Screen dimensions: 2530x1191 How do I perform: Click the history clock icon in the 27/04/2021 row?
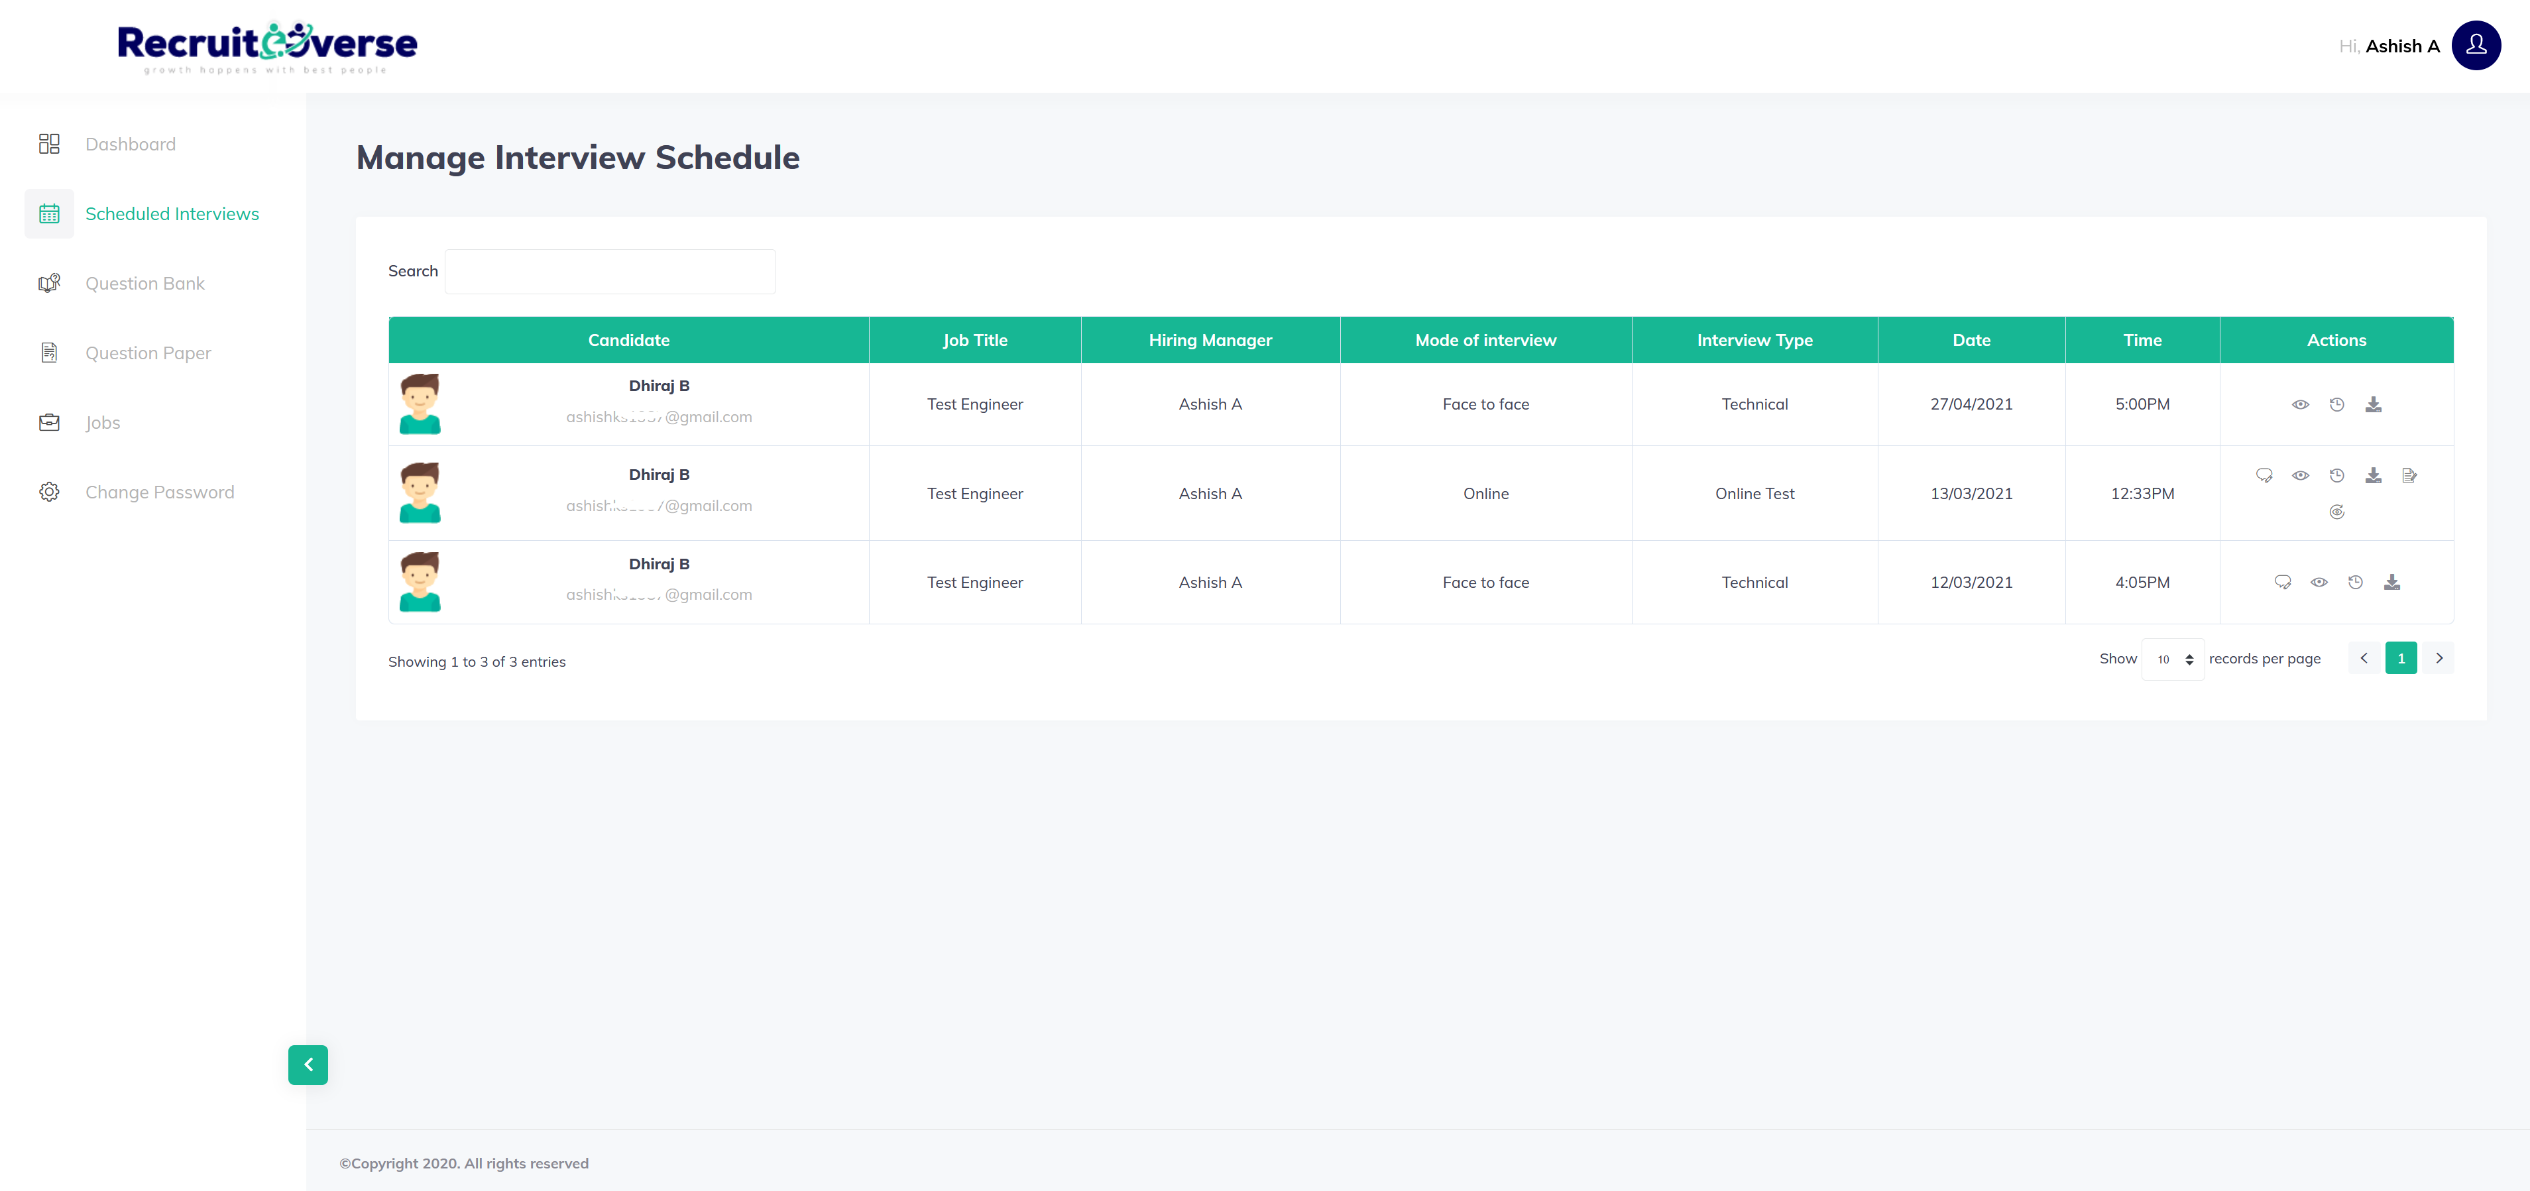[2336, 404]
